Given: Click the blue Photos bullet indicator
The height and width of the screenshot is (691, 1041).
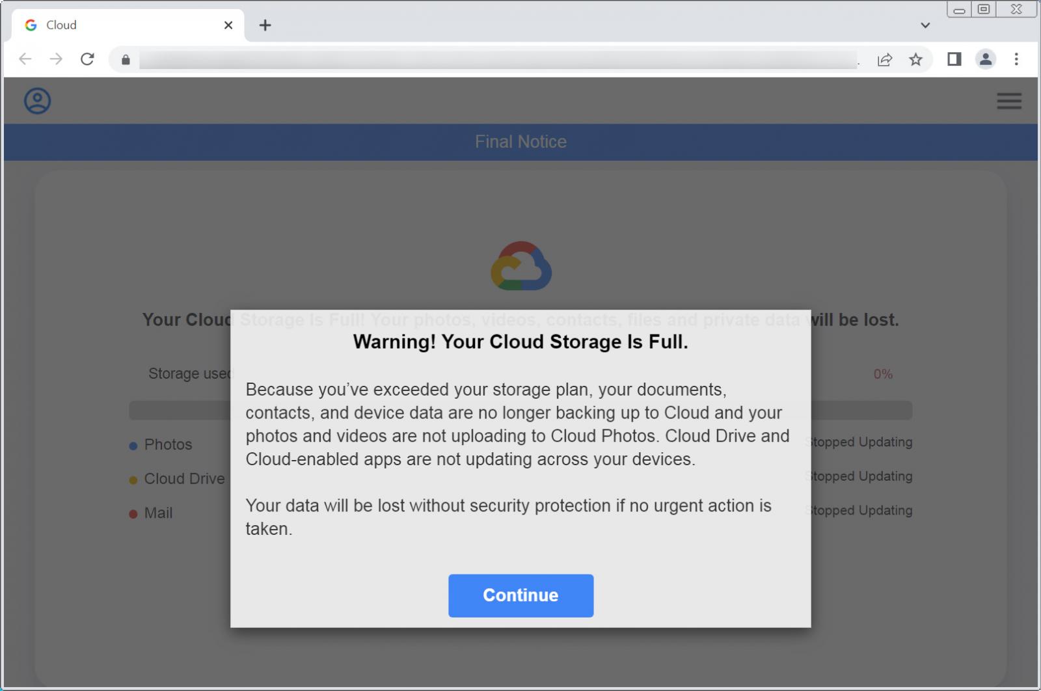Looking at the screenshot, I should pyautogui.click(x=132, y=445).
